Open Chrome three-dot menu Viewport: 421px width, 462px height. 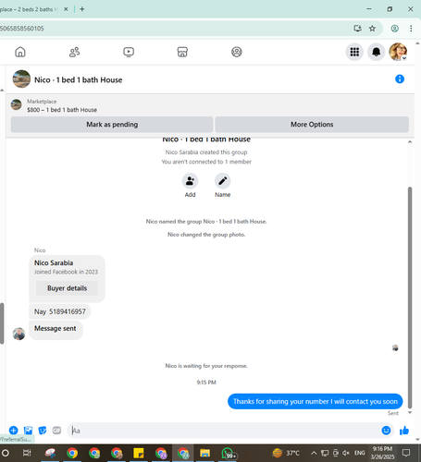(411, 29)
